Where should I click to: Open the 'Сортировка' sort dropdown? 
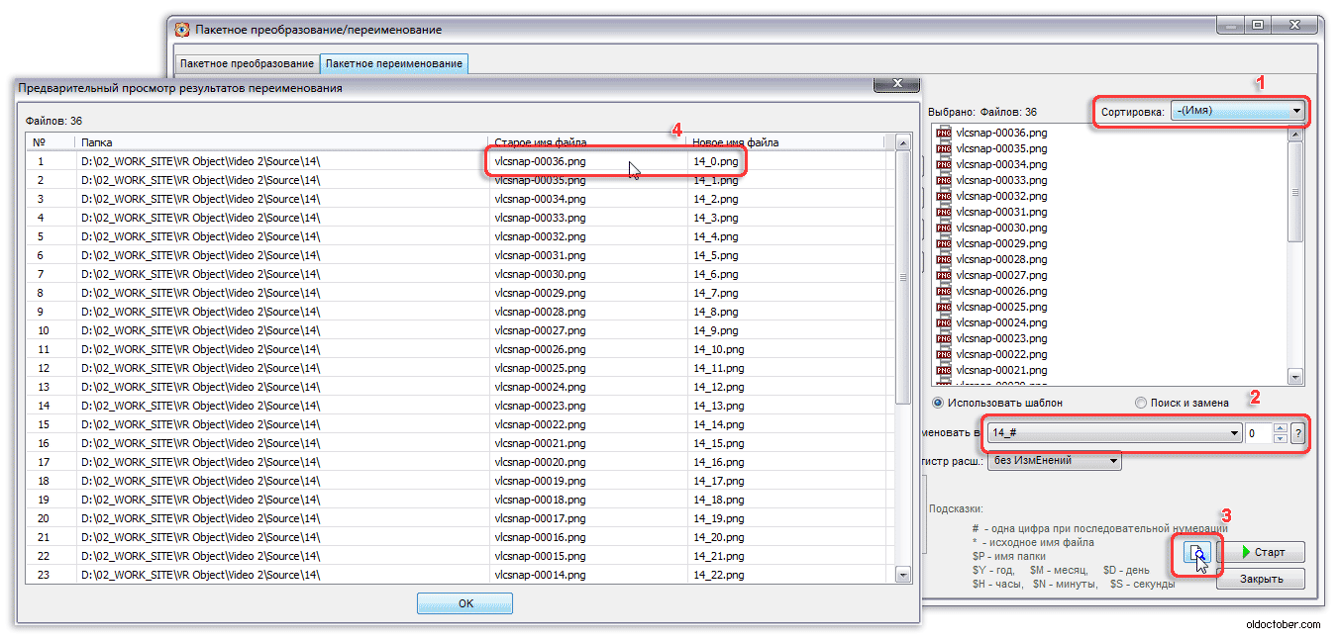pos(1237,111)
